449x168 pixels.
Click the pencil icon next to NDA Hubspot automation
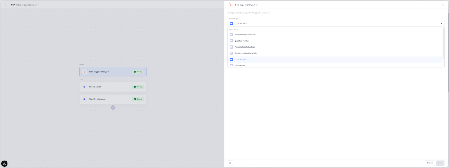coord(36,5)
